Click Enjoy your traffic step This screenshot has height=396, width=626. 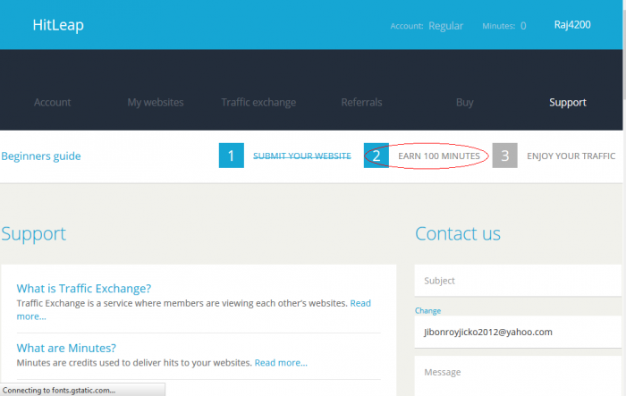tap(571, 156)
